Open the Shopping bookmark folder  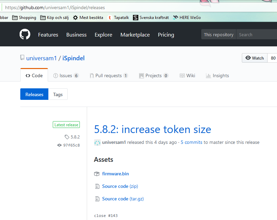coord(24,18)
